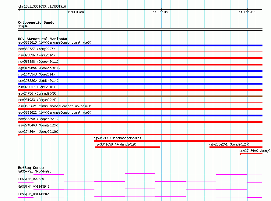Click the RefSeq Genes track title
The width and height of the screenshot is (271, 201).
pos(31,168)
